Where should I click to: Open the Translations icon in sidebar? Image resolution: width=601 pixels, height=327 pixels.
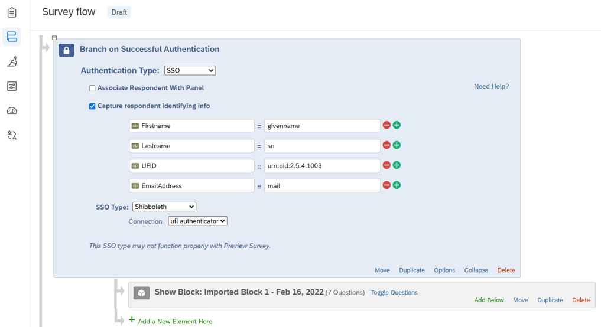click(x=12, y=135)
